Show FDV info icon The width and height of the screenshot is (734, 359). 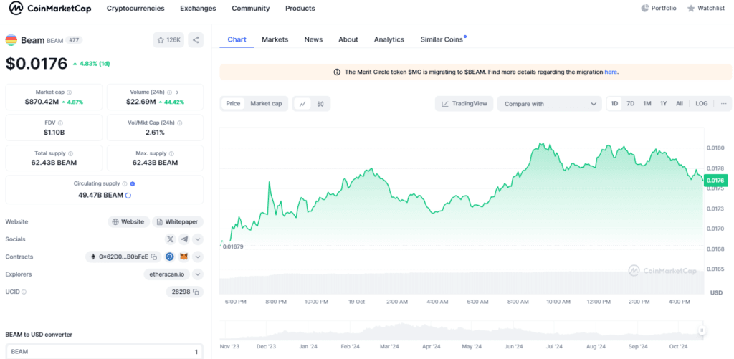point(60,123)
